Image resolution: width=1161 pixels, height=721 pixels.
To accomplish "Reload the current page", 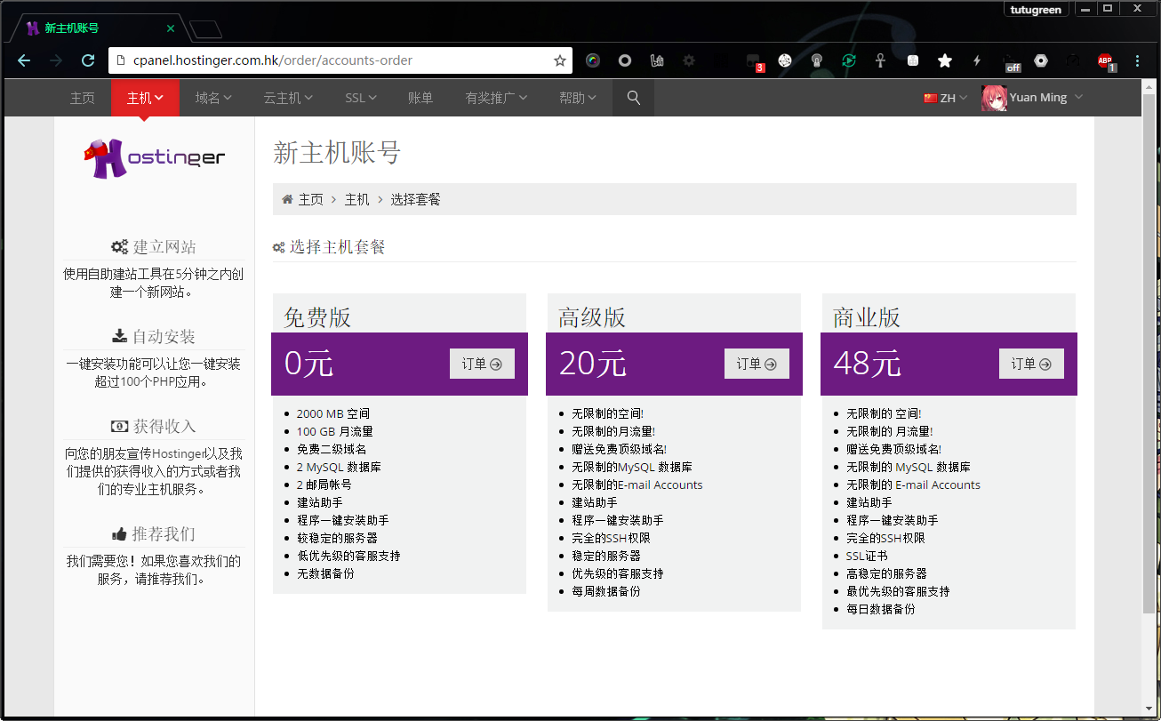I will (88, 60).
